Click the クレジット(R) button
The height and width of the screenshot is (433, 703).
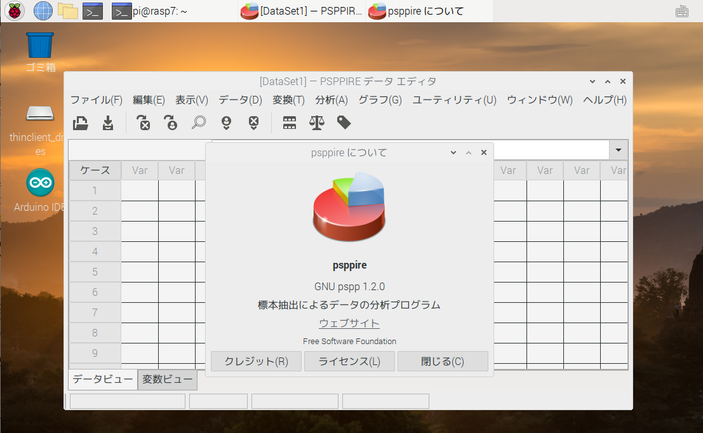click(256, 361)
